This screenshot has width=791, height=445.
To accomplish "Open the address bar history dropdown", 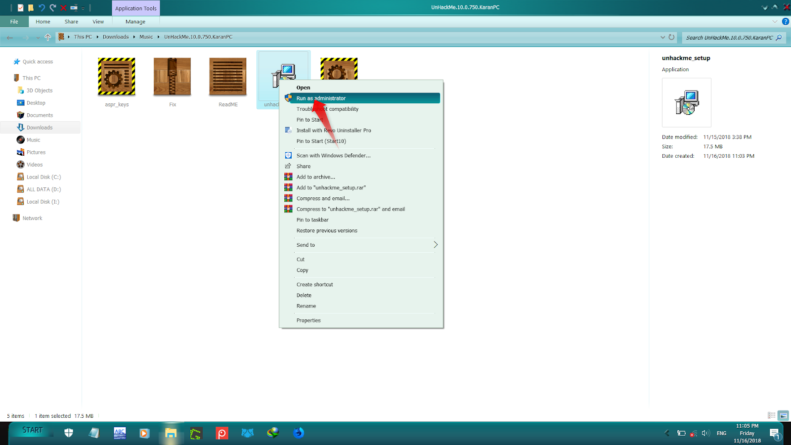I will tap(662, 37).
